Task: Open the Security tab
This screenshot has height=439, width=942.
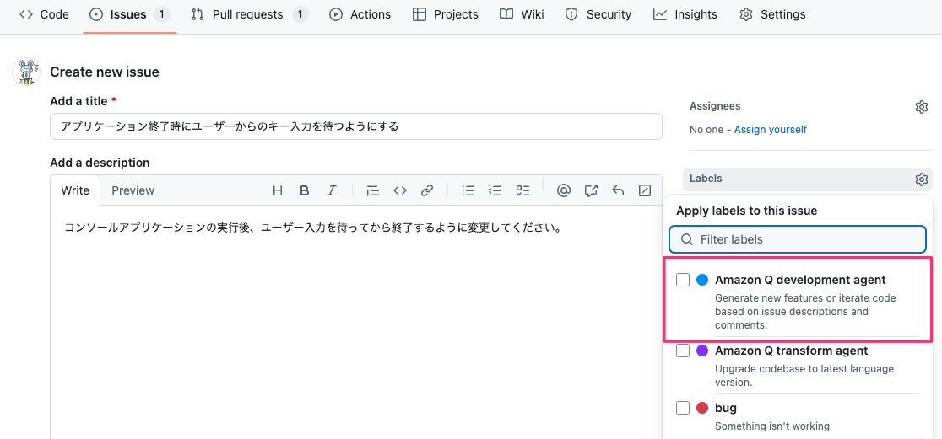Action: [598, 14]
